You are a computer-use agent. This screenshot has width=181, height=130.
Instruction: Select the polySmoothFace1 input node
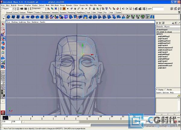(x=165, y=65)
